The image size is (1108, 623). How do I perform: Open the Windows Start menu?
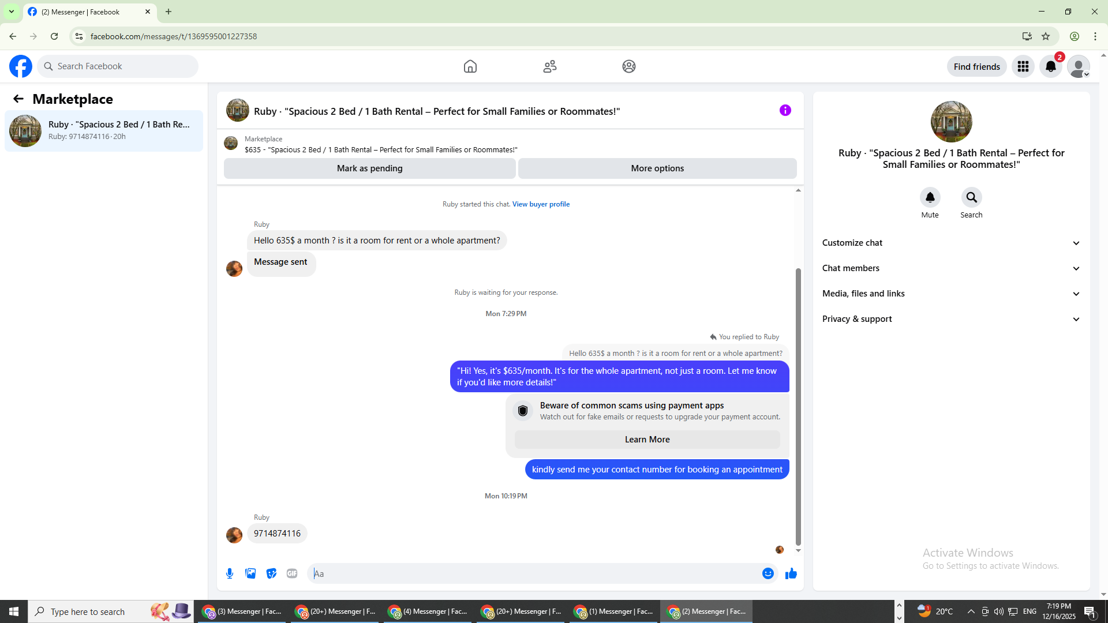(x=14, y=611)
